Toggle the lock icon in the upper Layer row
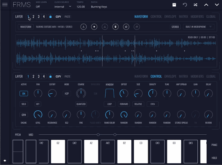This screenshot has width=222, height=165. [50, 17]
